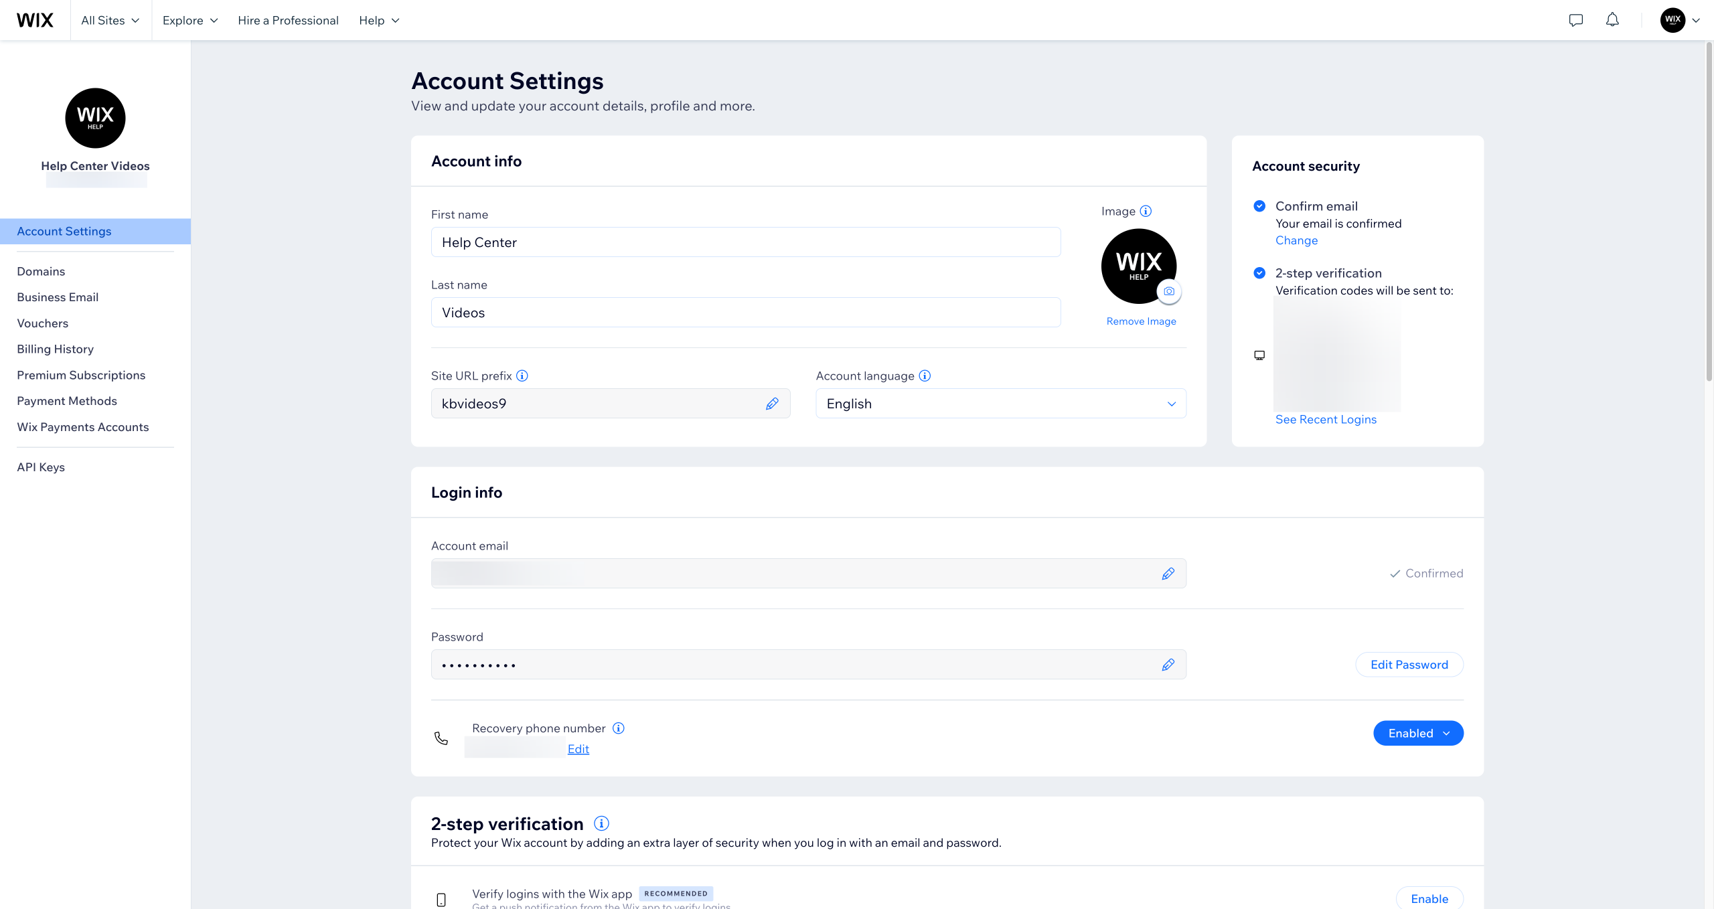Go to Billing History in sidebar
This screenshot has width=1714, height=909.
click(x=56, y=349)
